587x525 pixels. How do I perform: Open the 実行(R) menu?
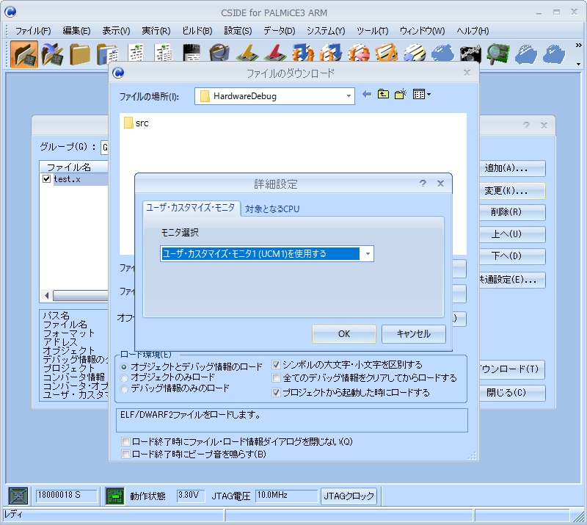(x=156, y=31)
